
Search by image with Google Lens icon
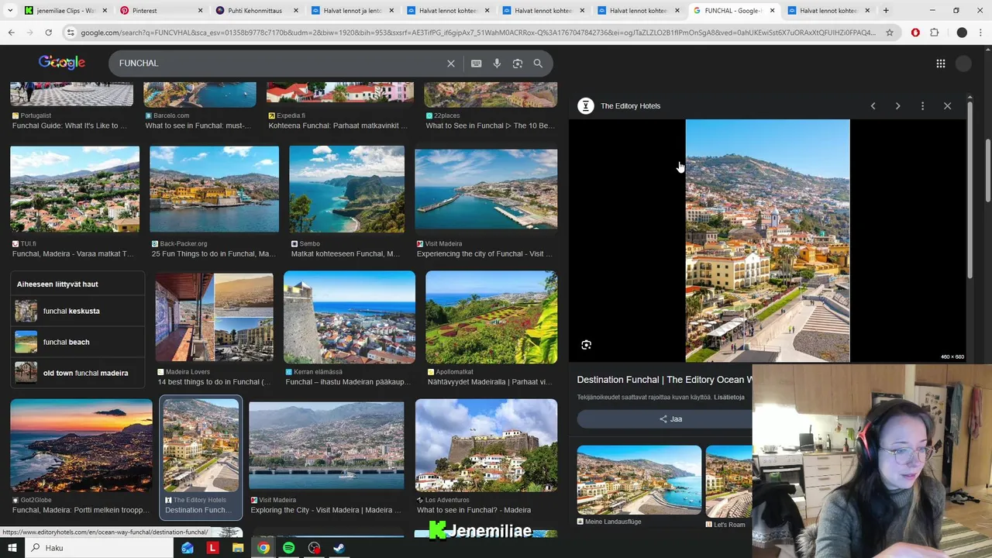click(518, 64)
